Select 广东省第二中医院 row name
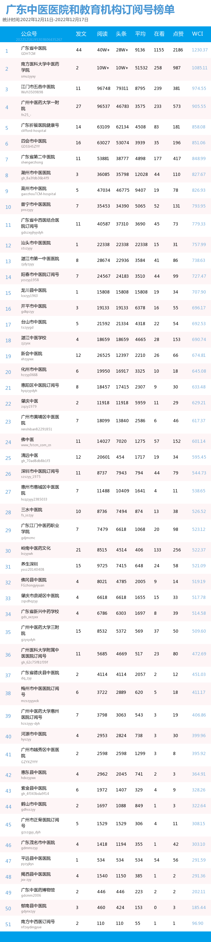 (x=38, y=156)
